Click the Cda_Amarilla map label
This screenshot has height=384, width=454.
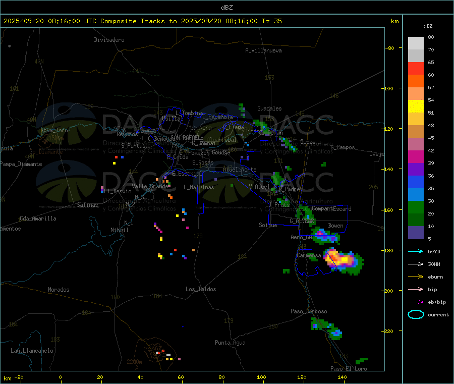point(38,218)
